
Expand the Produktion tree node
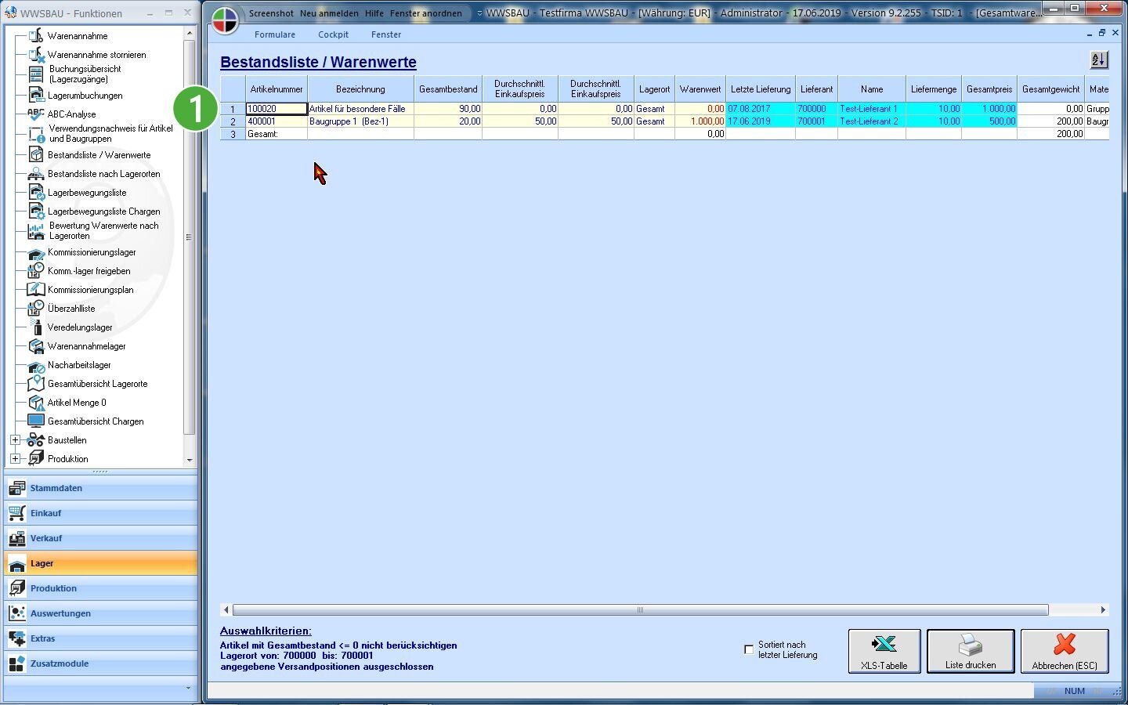[x=15, y=459]
